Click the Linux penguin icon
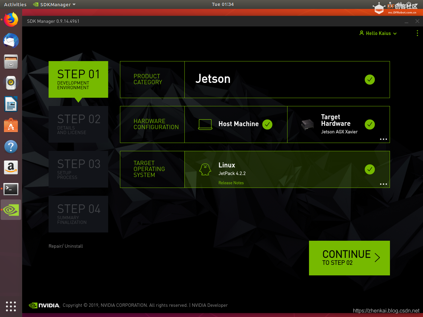The width and height of the screenshot is (423, 317). 205,169
